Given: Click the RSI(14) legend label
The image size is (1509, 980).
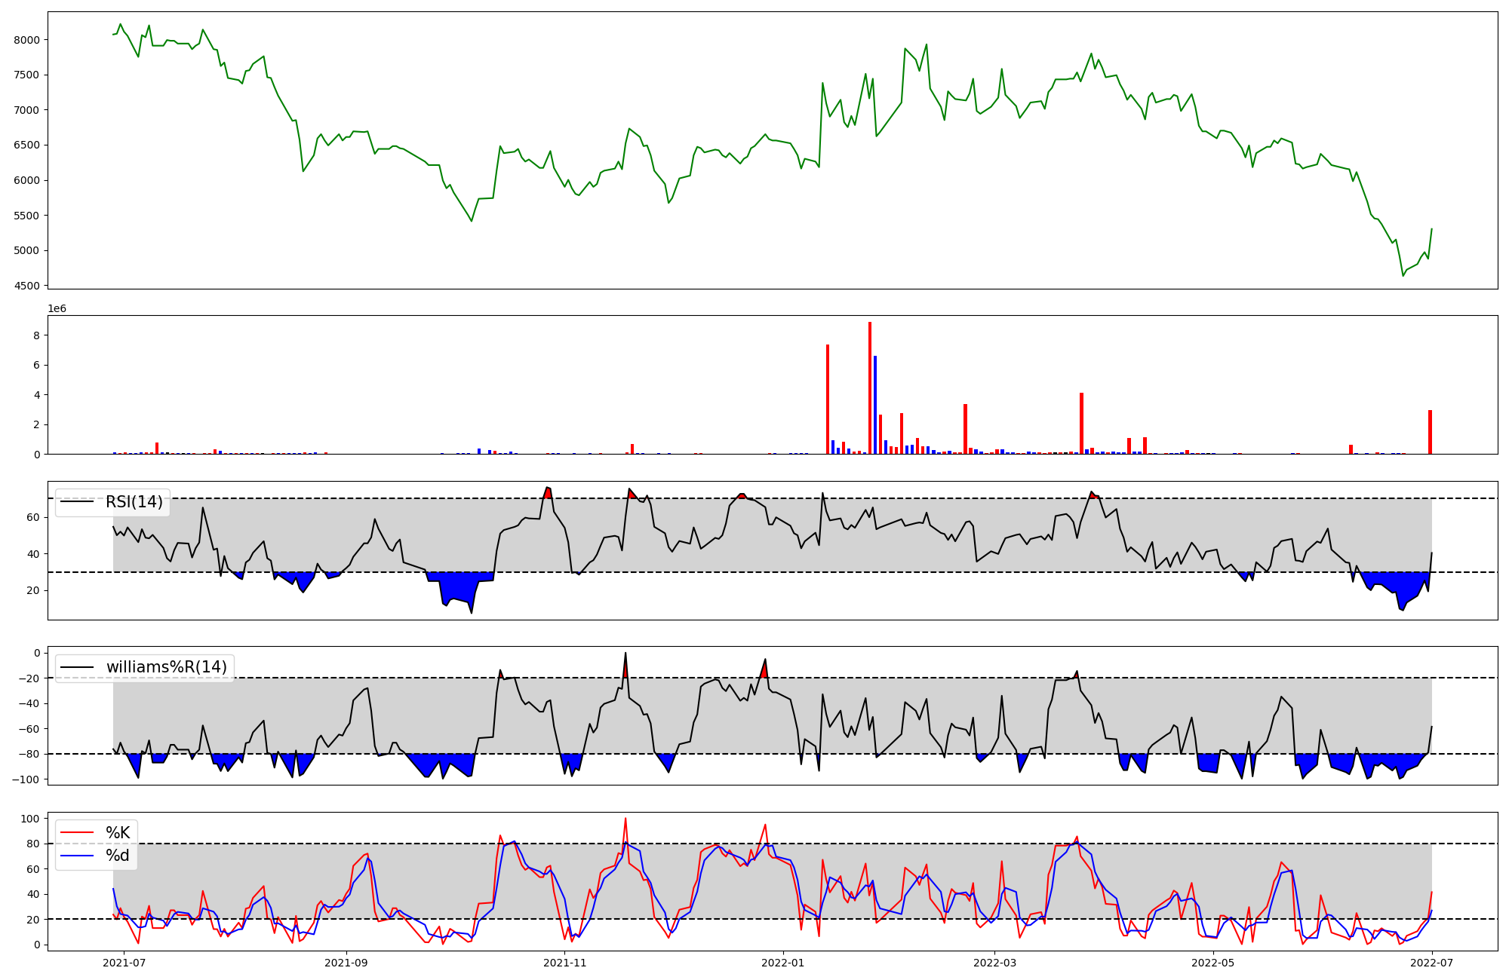Looking at the screenshot, I should (134, 502).
